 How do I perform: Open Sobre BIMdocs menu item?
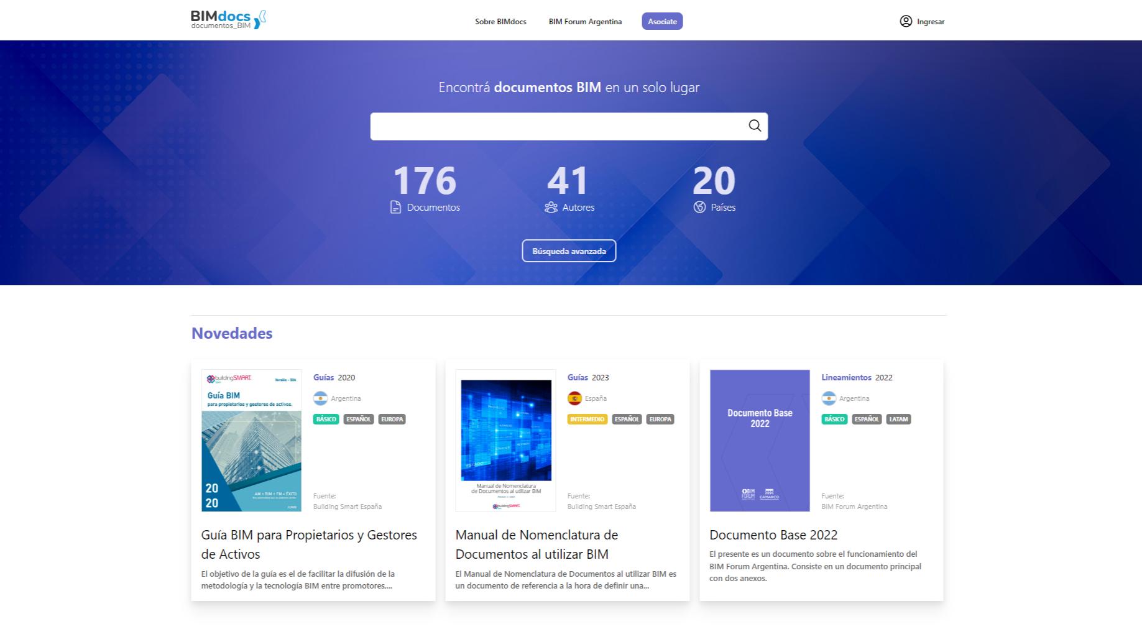tap(500, 22)
